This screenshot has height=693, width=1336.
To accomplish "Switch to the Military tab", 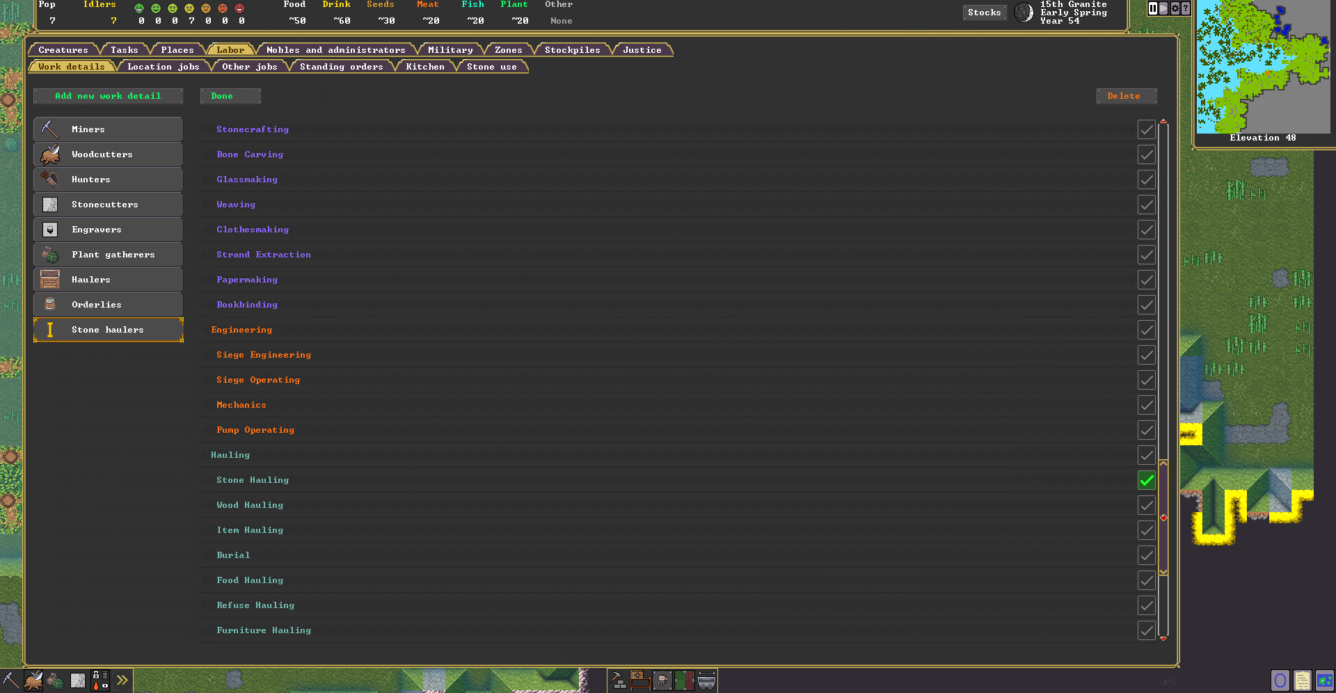I will (450, 50).
